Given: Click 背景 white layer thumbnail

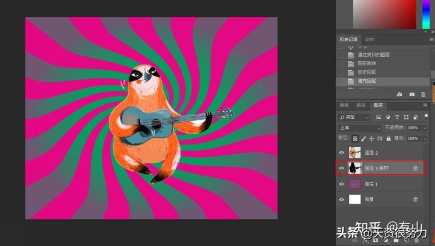Looking at the screenshot, I should coord(355,199).
